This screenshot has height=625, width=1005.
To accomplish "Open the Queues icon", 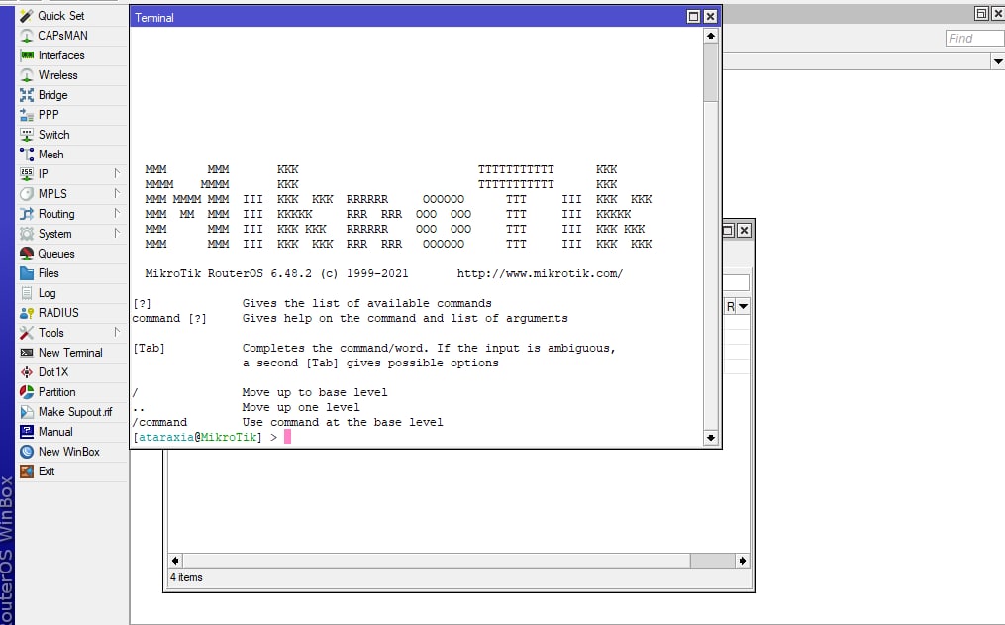I will click(27, 254).
